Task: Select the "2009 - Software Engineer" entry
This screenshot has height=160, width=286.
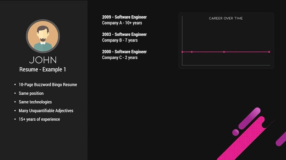Action: (x=124, y=17)
